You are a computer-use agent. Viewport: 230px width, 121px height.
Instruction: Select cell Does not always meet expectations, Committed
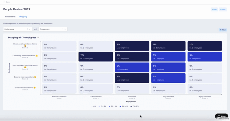click(x=132, y=67)
